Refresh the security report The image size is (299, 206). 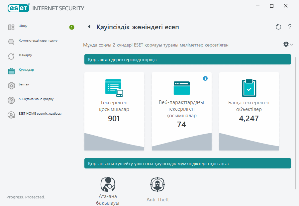278,27
